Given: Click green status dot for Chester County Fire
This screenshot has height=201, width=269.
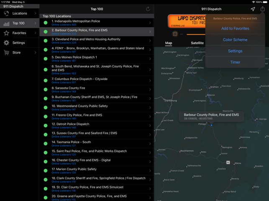Looking at the screenshot, I should (x=46, y=161).
